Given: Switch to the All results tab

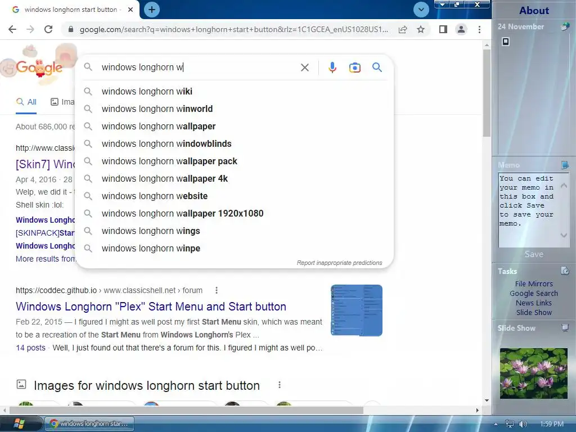Looking at the screenshot, I should click(x=26, y=102).
